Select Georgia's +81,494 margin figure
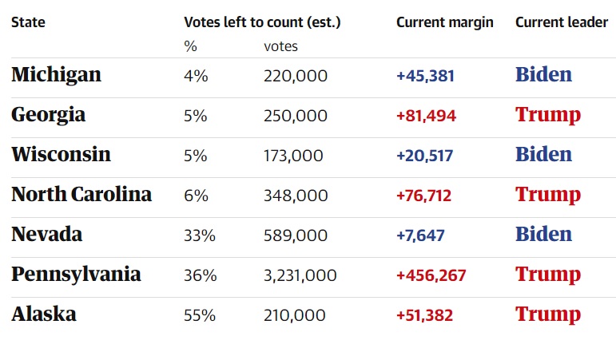Screen dimensions: 616x348 coord(426,116)
